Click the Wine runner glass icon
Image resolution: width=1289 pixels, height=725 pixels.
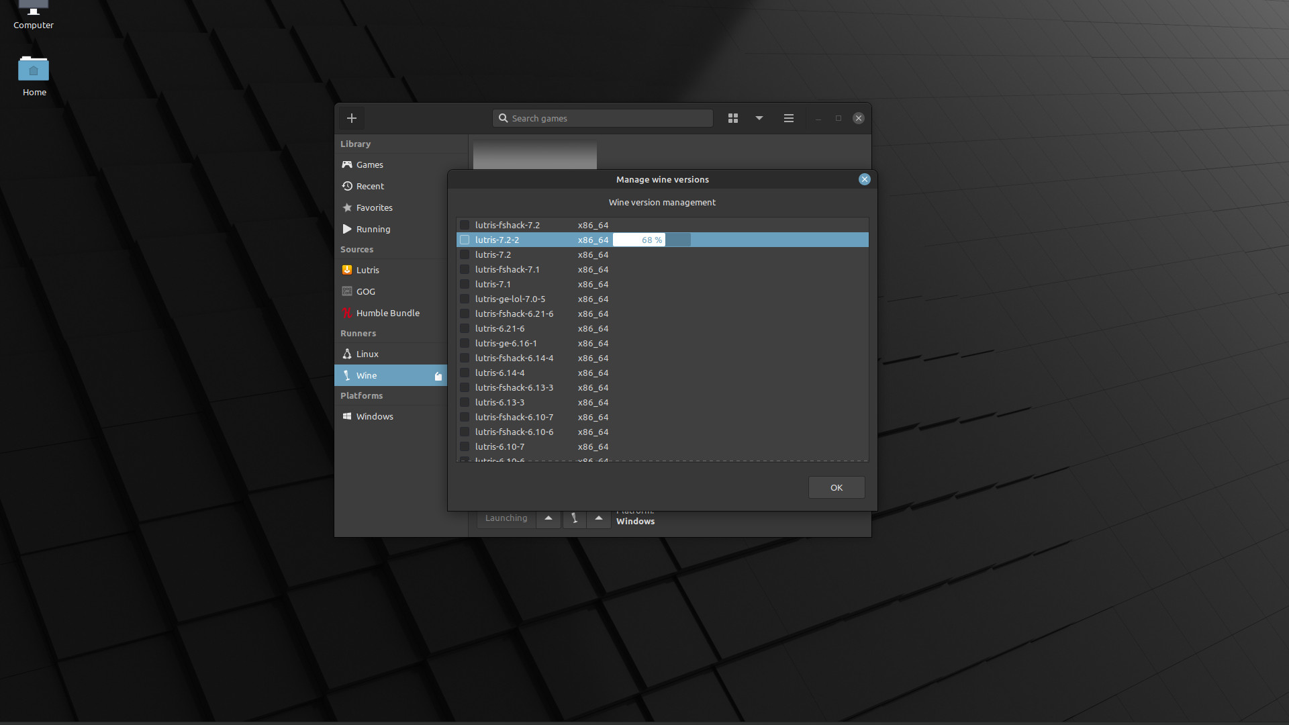347,375
